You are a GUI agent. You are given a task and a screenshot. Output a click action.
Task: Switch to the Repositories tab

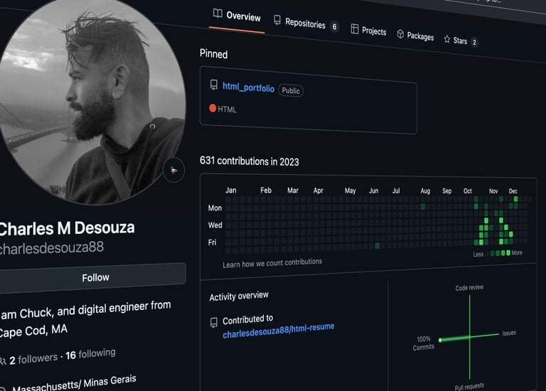point(306,23)
